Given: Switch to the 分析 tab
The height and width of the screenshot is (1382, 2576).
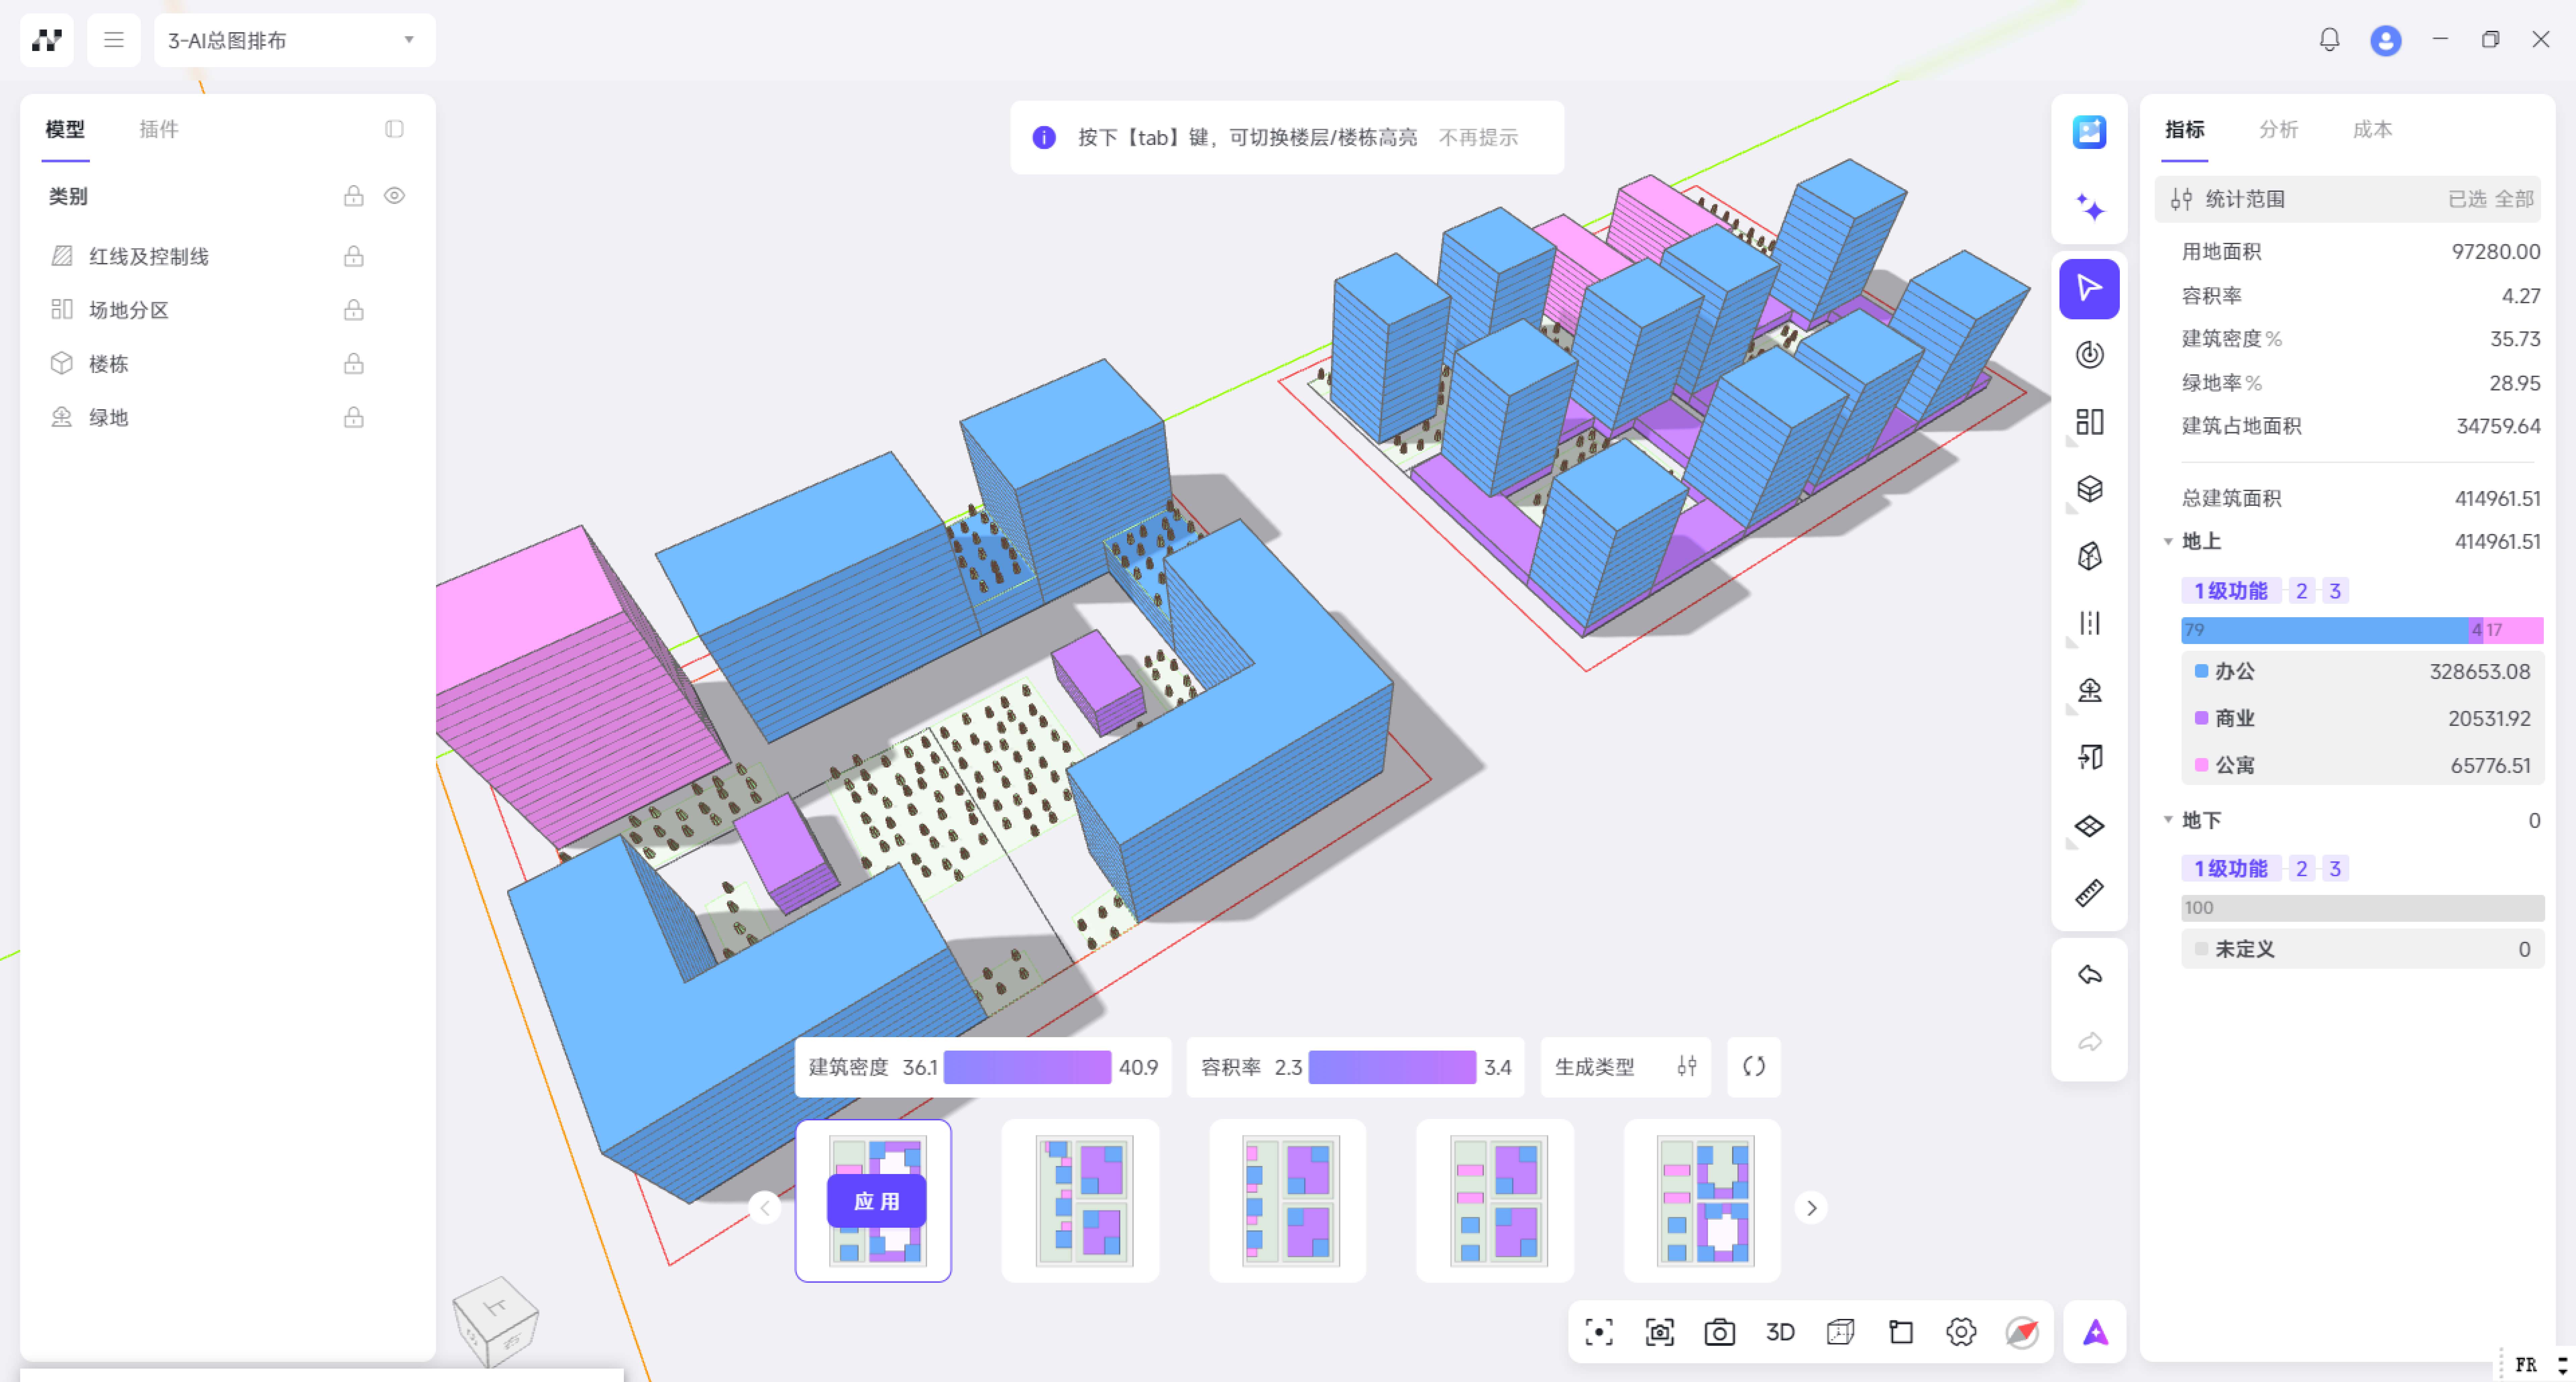Looking at the screenshot, I should click(2278, 129).
